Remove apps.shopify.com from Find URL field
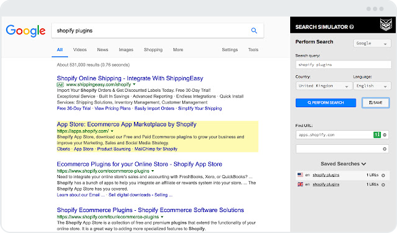Viewport: 397px width, 233px height. coord(385,135)
